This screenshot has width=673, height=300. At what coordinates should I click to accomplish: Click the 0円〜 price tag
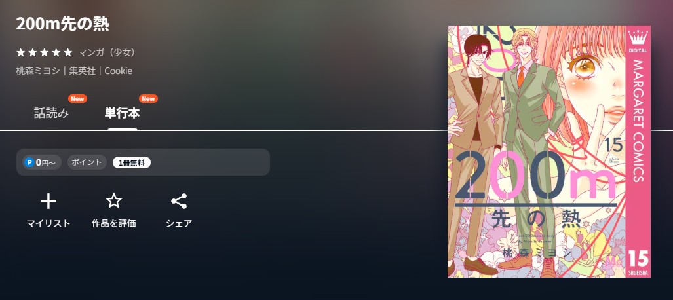[42, 162]
